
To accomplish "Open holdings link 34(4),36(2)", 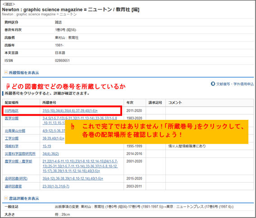I will (51, 154).
